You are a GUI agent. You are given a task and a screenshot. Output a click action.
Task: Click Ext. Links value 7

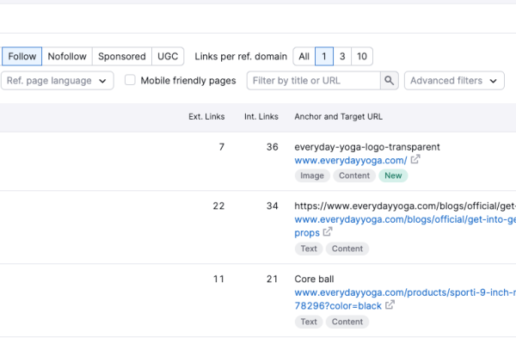coord(222,147)
